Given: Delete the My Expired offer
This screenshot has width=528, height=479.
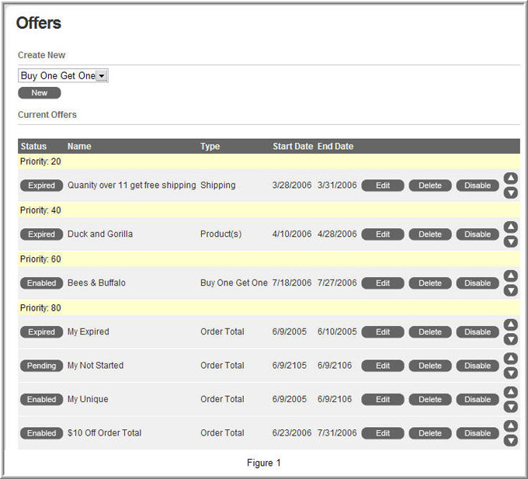Looking at the screenshot, I should click(x=430, y=332).
